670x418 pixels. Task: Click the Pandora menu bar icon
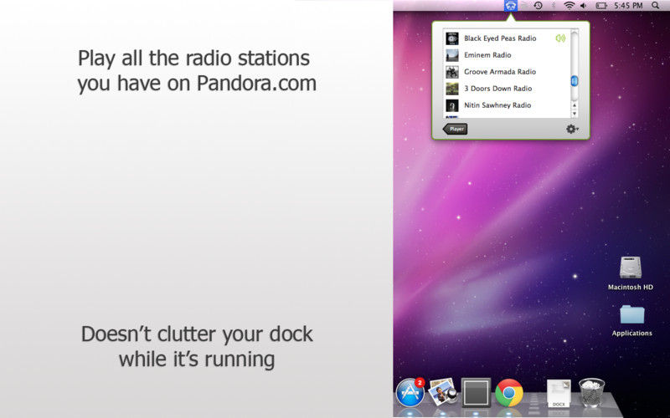pyautogui.click(x=511, y=6)
